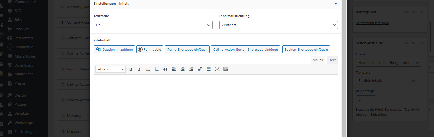The height and width of the screenshot is (137, 434).
Task: Insert a bulleted list
Action: point(148,69)
